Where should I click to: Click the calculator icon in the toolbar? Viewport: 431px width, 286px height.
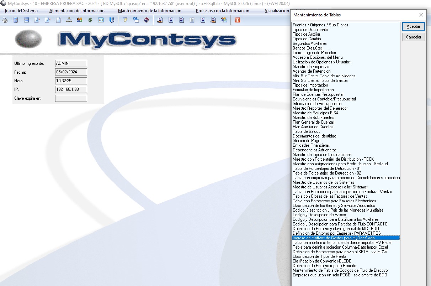click(16, 20)
